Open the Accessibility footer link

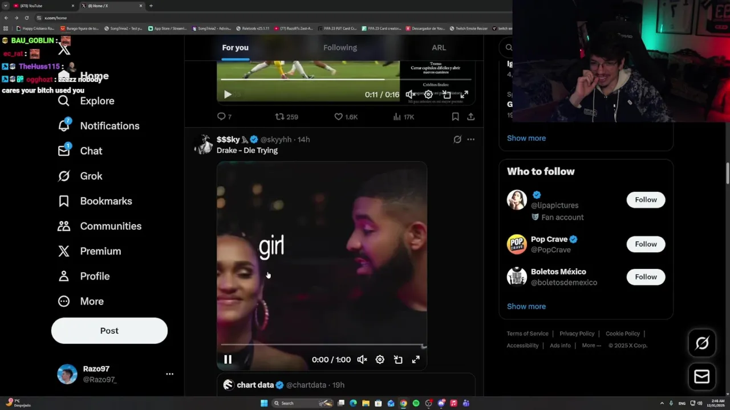(x=522, y=346)
